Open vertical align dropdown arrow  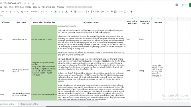[94, 12]
